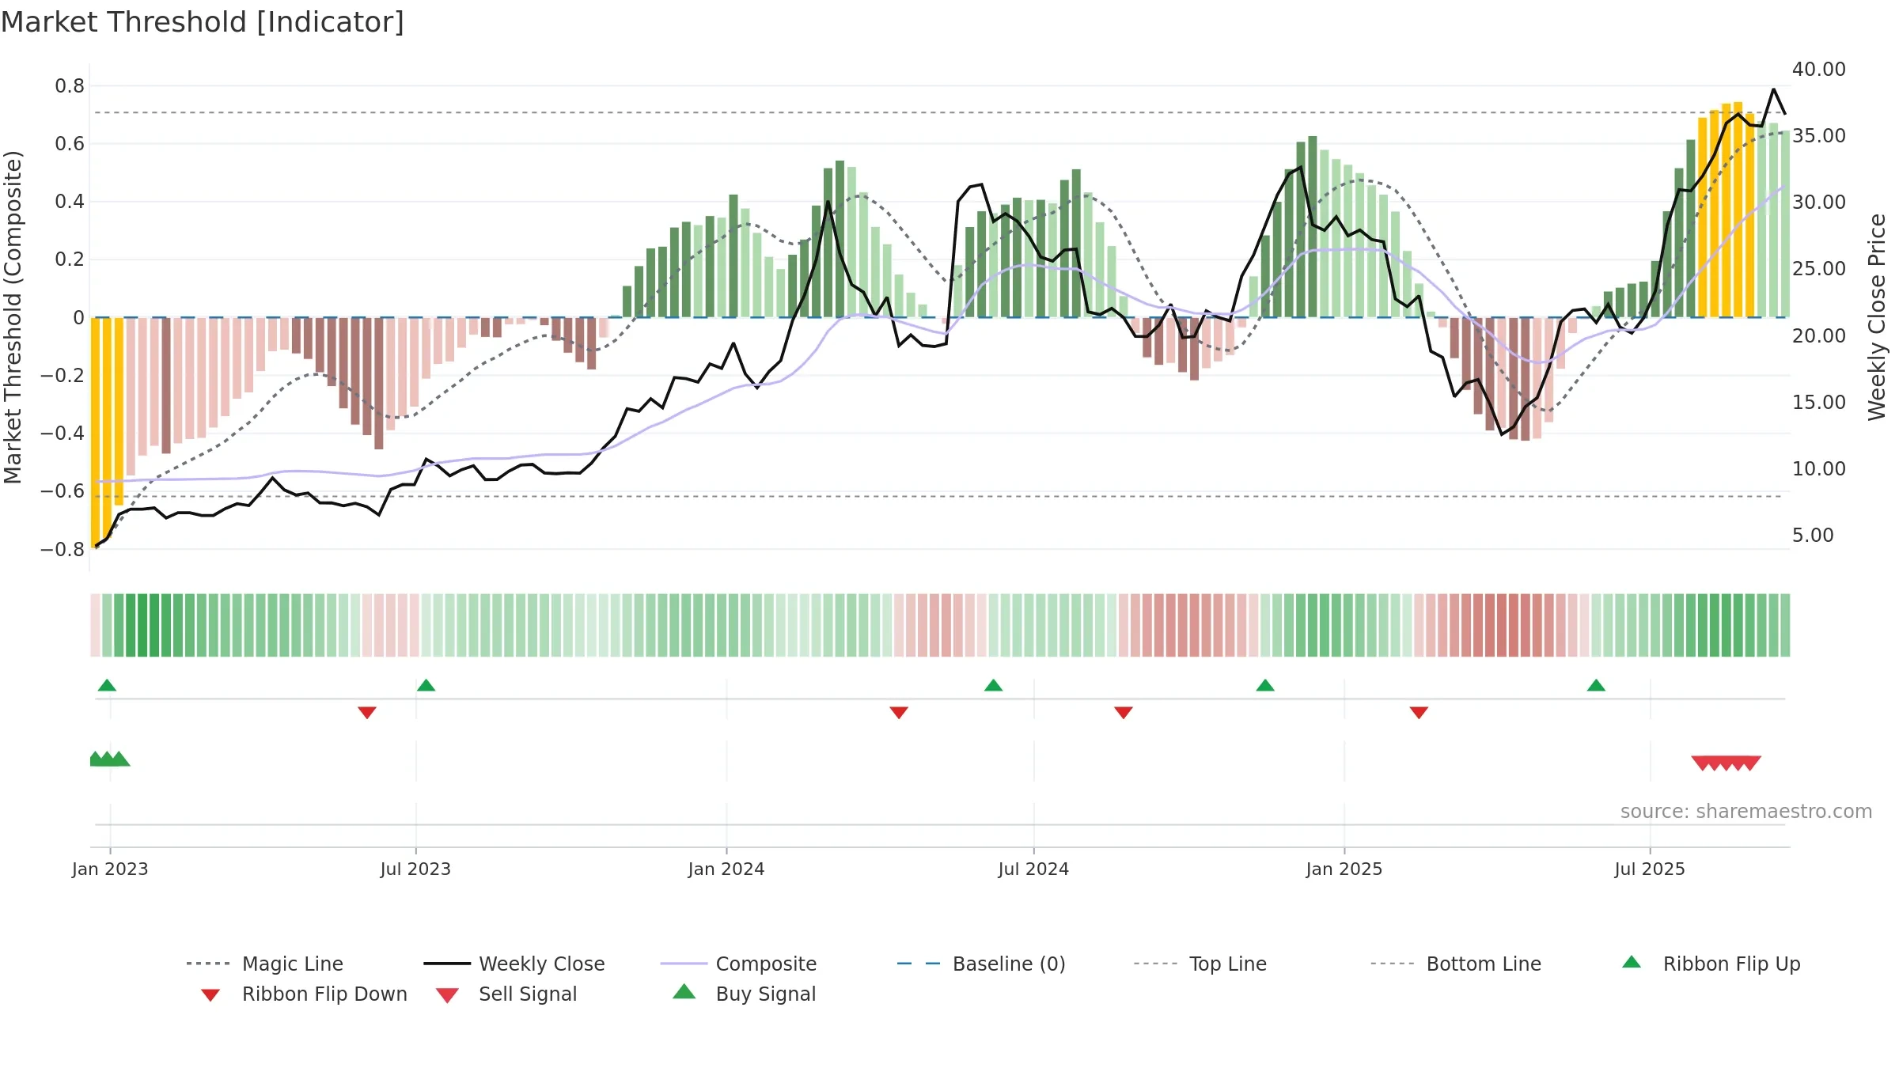Click the yellow bars cluster after Jul 2025
Screen dimensions: 1899x1068
[1725, 210]
